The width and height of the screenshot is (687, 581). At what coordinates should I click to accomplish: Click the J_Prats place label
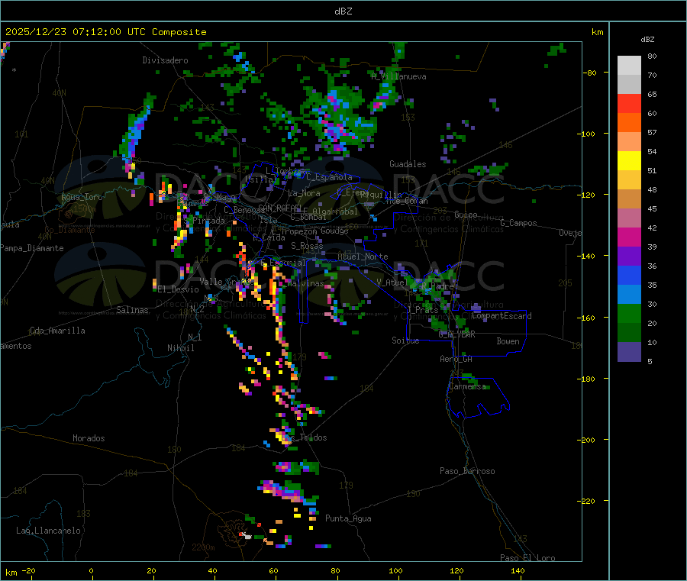click(x=422, y=310)
